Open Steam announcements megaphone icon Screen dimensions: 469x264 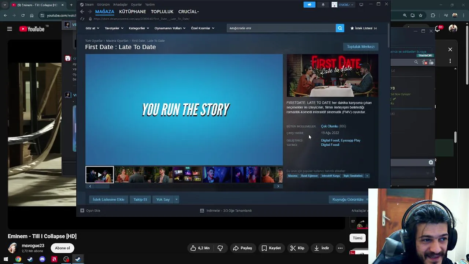pos(309,4)
